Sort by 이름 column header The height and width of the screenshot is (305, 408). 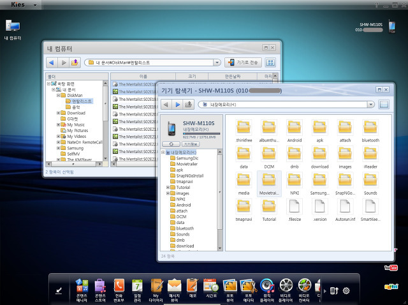click(143, 77)
